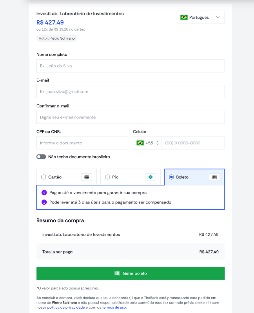This screenshot has width=254, height=313.
Task: Click the Nome completo input field
Action: coord(131,66)
